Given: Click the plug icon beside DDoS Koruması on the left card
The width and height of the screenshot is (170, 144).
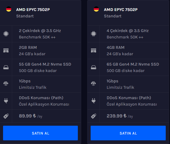Looking at the screenshot, I should coord(6,101).
